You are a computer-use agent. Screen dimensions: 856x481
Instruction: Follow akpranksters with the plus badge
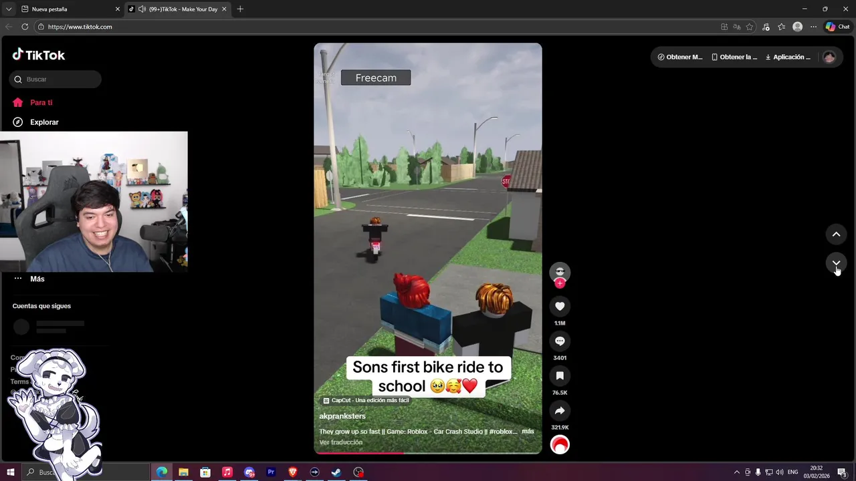[560, 283]
